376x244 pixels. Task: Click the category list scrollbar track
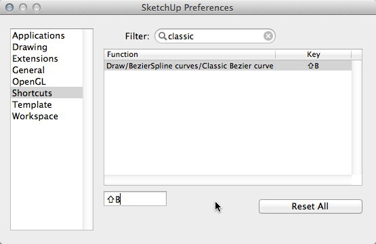[x=88, y=129]
